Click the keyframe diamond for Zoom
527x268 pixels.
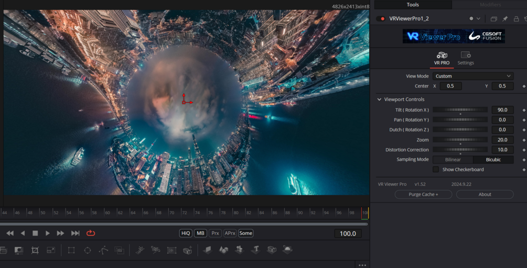524,140
